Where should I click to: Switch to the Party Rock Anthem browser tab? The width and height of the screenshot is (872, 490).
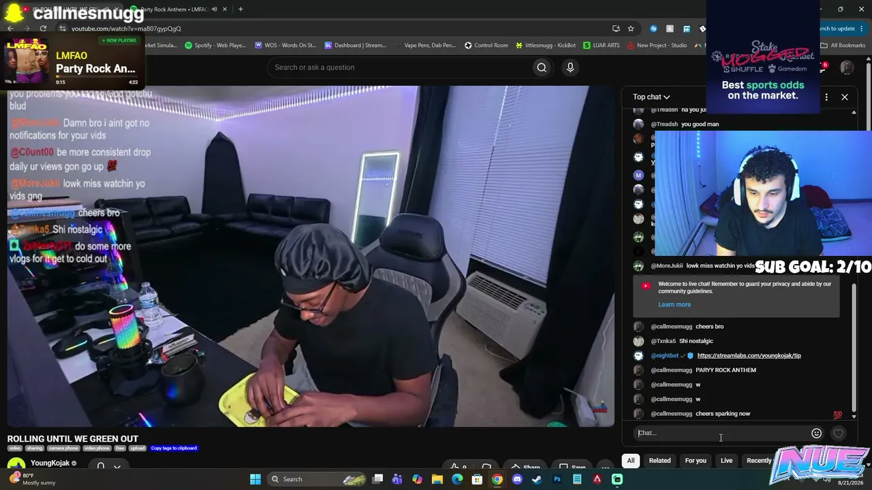coord(177,10)
